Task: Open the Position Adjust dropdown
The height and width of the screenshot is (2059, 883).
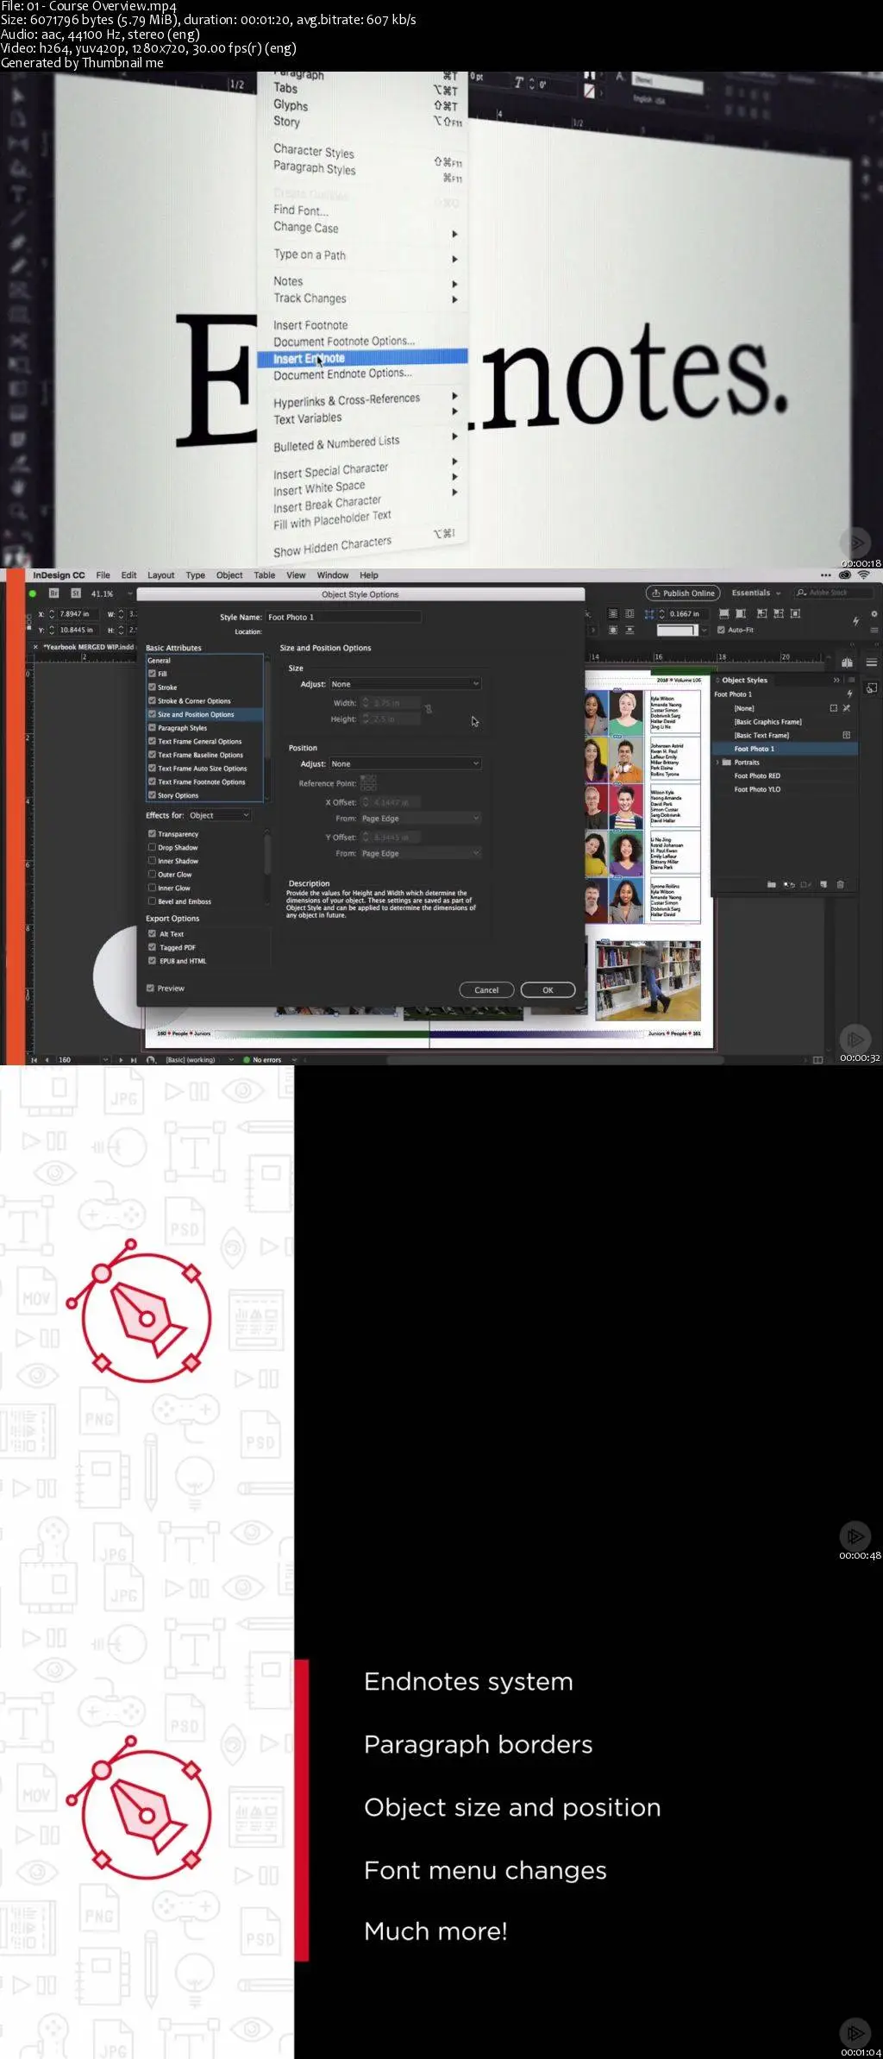Action: click(x=404, y=763)
